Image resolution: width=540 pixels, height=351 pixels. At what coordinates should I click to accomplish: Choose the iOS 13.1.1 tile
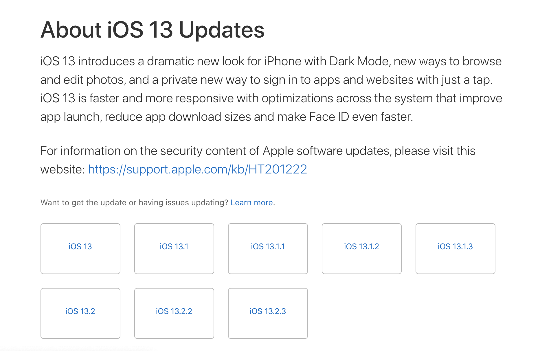[268, 248]
